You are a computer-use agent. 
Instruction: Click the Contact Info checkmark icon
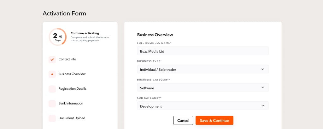[52, 59]
